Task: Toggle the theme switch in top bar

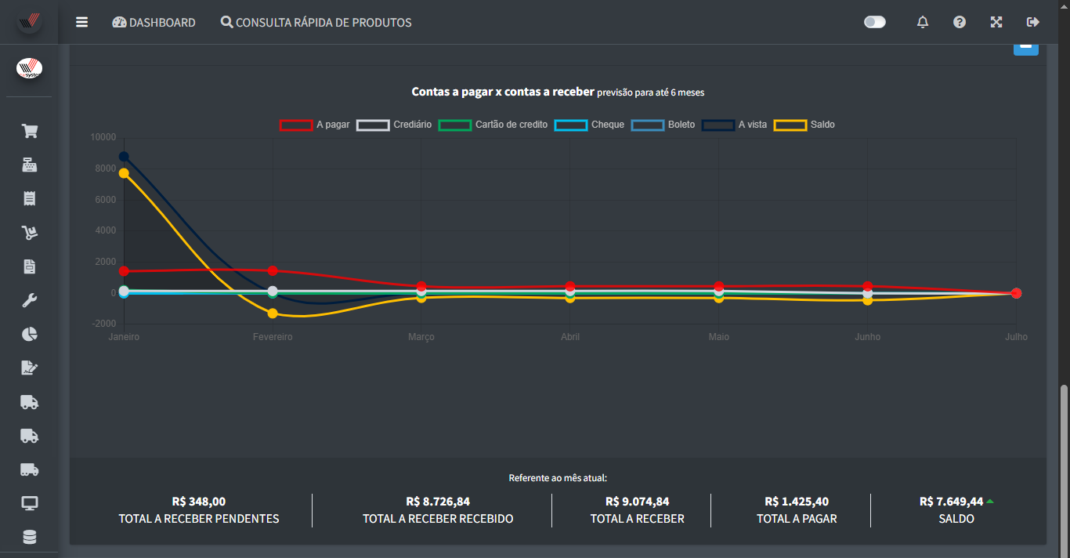Action: pos(874,22)
